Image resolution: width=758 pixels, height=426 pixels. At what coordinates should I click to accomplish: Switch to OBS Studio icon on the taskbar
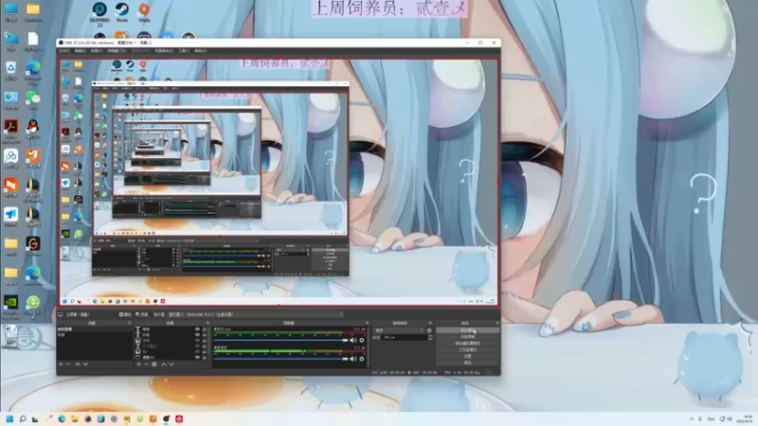[166, 418]
